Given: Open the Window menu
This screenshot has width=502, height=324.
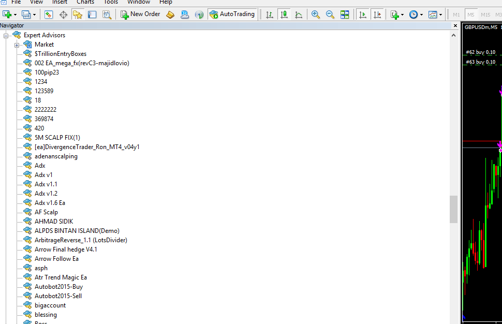Looking at the screenshot, I should [139, 2].
